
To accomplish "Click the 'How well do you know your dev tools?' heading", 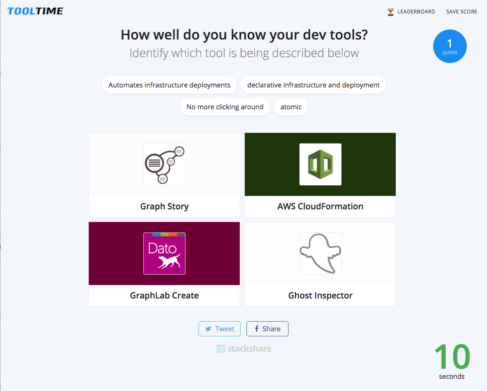I will [x=244, y=35].
